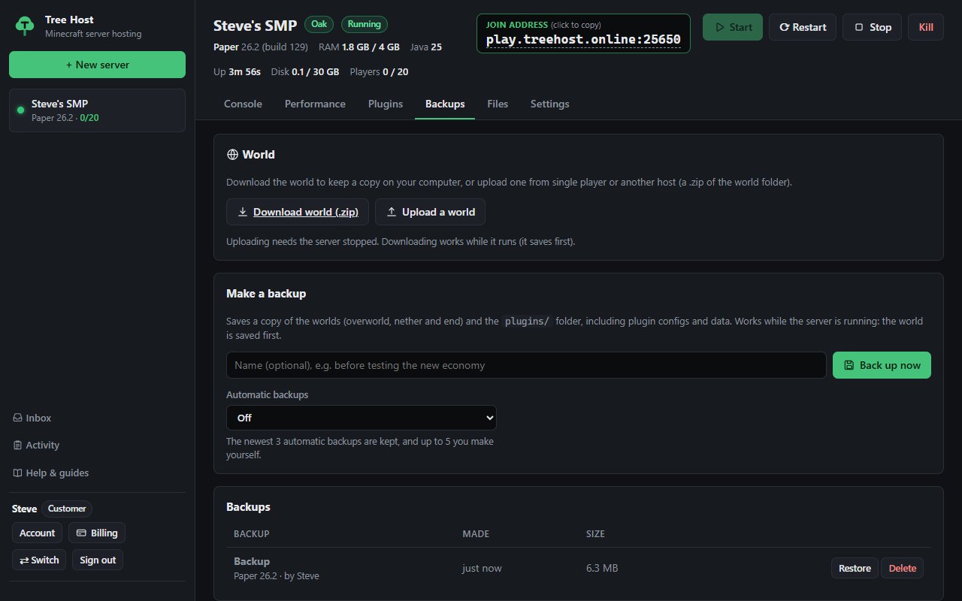Image resolution: width=962 pixels, height=601 pixels.
Task: Open the Account page
Action: coord(37,533)
